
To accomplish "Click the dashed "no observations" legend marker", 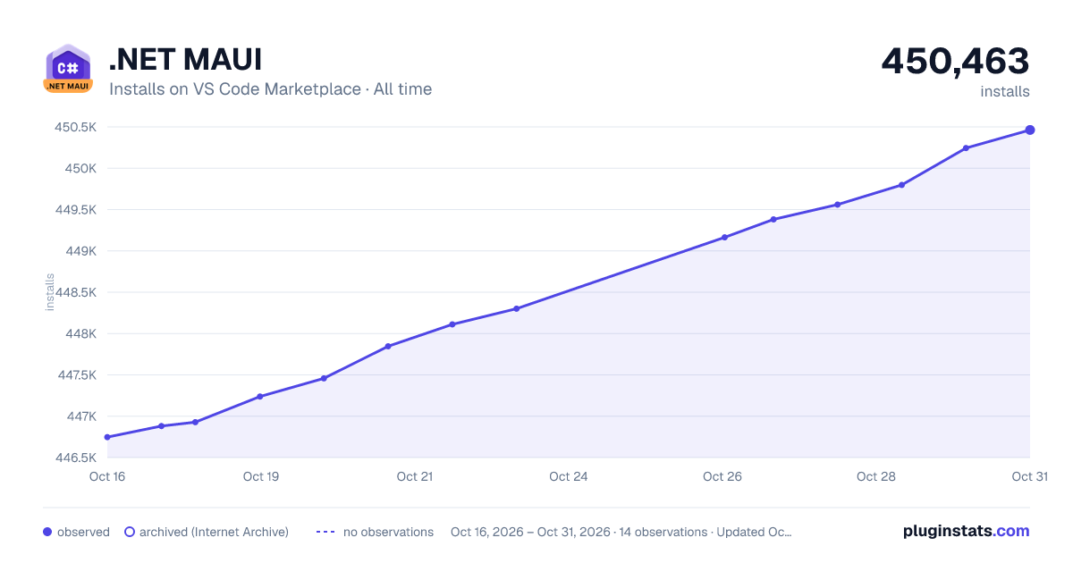I will pos(325,532).
